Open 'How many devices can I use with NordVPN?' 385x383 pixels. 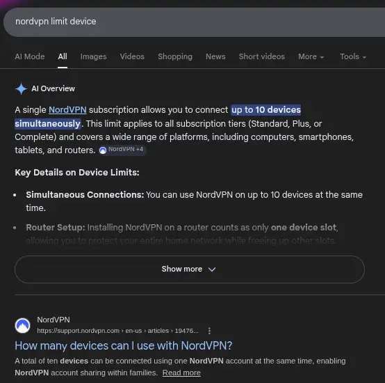click(124, 346)
